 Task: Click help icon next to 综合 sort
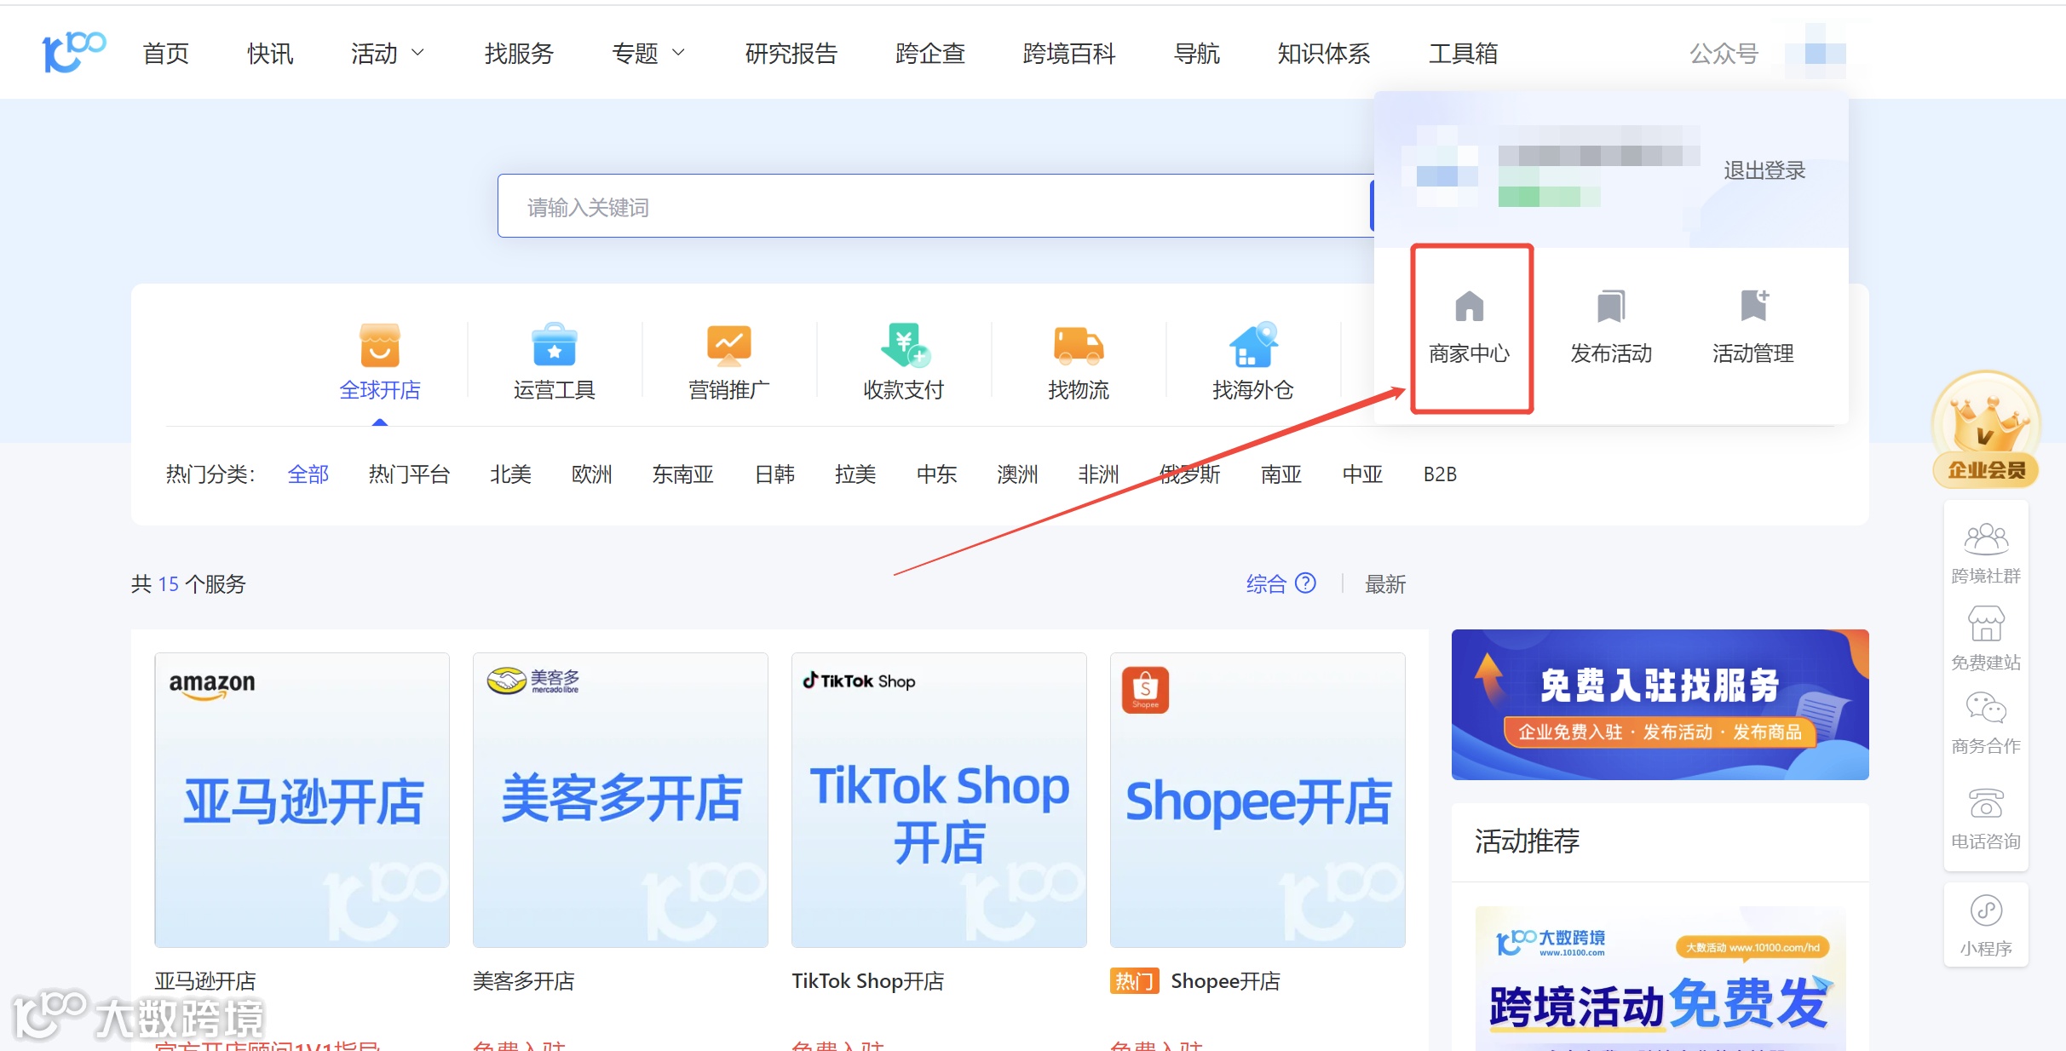tap(1305, 583)
